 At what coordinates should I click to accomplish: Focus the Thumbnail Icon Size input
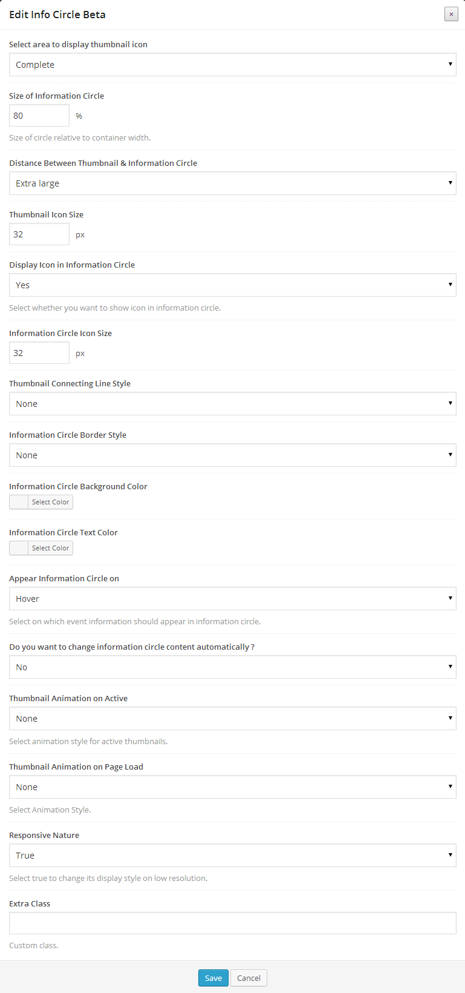39,234
